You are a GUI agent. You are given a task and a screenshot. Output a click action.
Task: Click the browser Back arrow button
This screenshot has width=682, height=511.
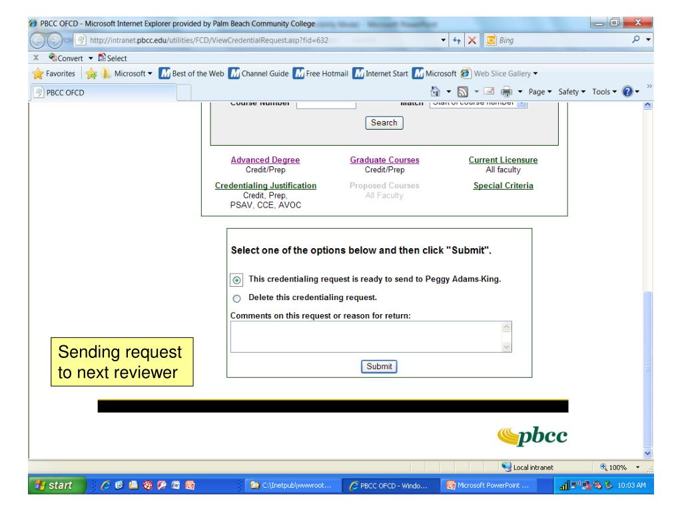click(37, 41)
